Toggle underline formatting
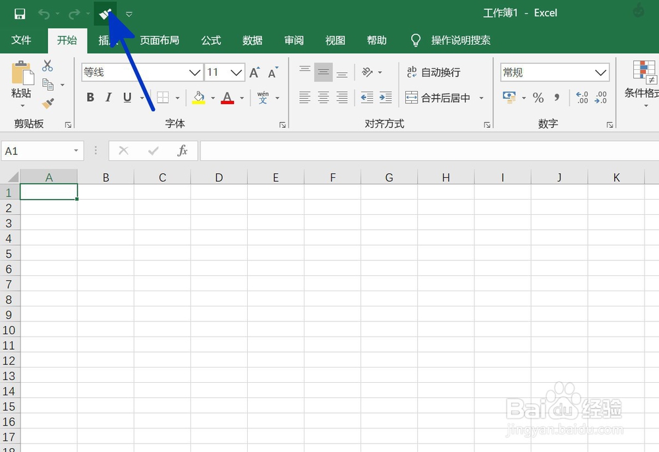The height and width of the screenshot is (452, 659). click(x=127, y=98)
